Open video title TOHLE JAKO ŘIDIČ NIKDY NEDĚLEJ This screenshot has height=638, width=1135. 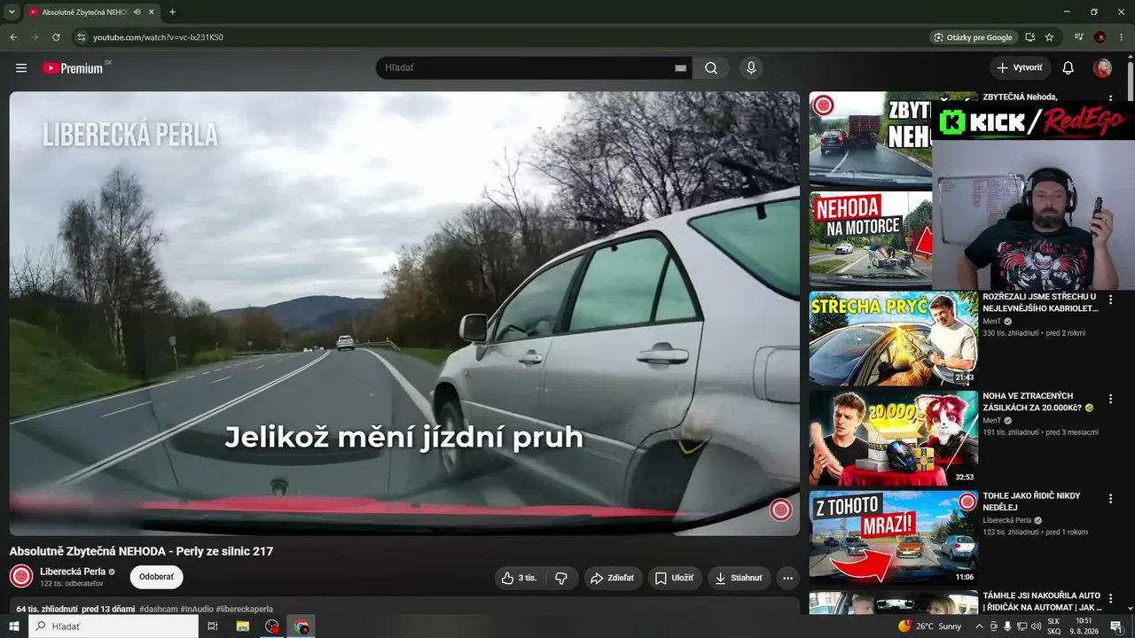(1031, 502)
